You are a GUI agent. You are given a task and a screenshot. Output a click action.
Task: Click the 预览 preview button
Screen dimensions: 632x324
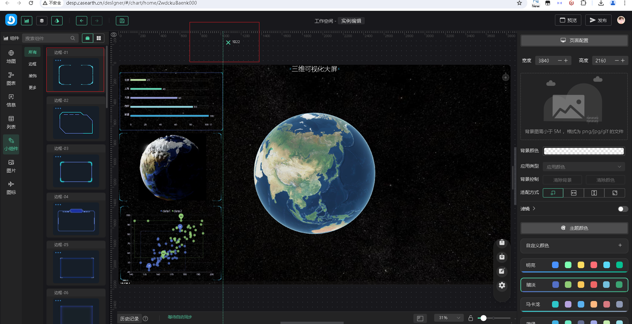(x=568, y=20)
